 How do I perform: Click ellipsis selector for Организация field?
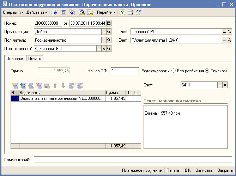(x=104, y=32)
